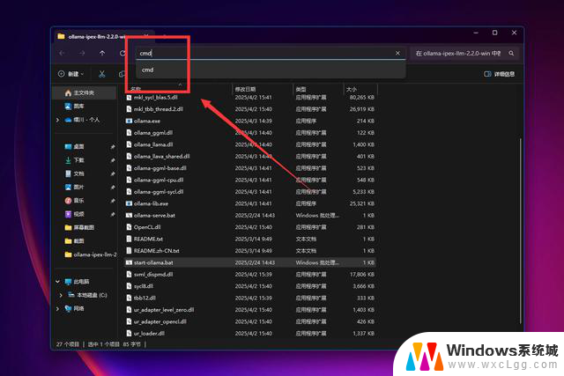564x376 pixels.
Task: Expand the Local Disk (C:) node
Action: pos(61,295)
